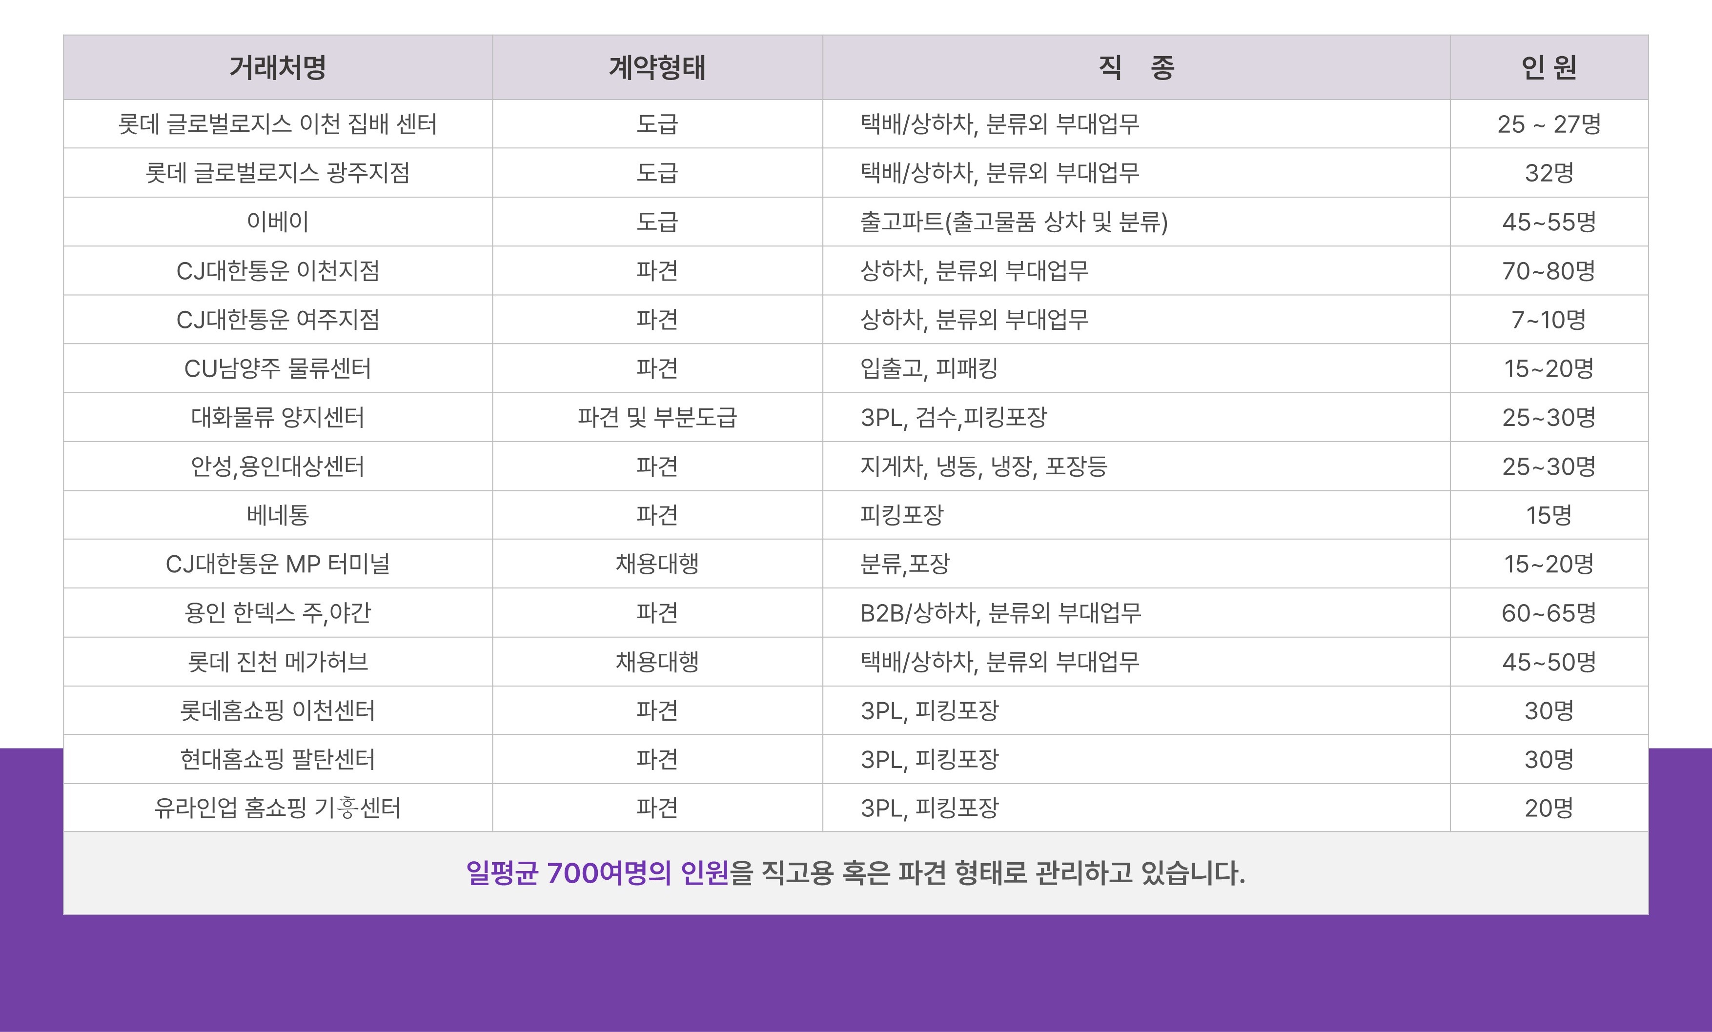1712x1032 pixels.
Task: Select 롯데 글로벌로지스 광주지점 cell
Action: coord(277,173)
